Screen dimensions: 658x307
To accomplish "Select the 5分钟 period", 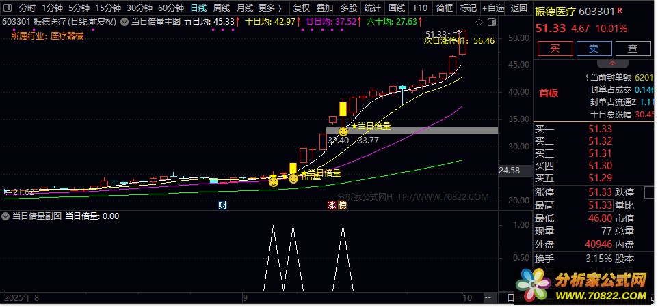I will point(79,8).
